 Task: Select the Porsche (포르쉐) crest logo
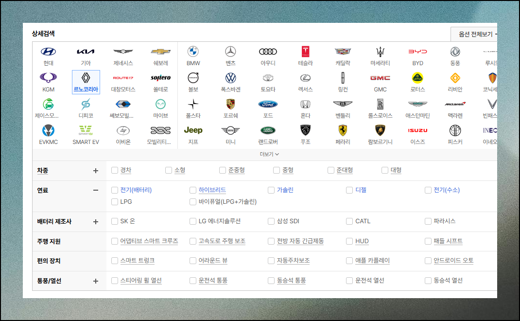[x=230, y=104]
